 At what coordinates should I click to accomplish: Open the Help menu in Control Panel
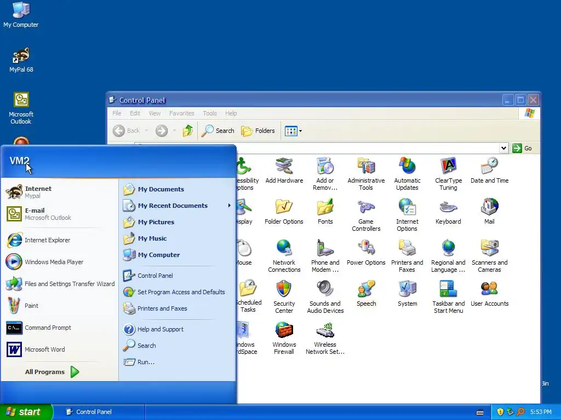[x=231, y=113]
